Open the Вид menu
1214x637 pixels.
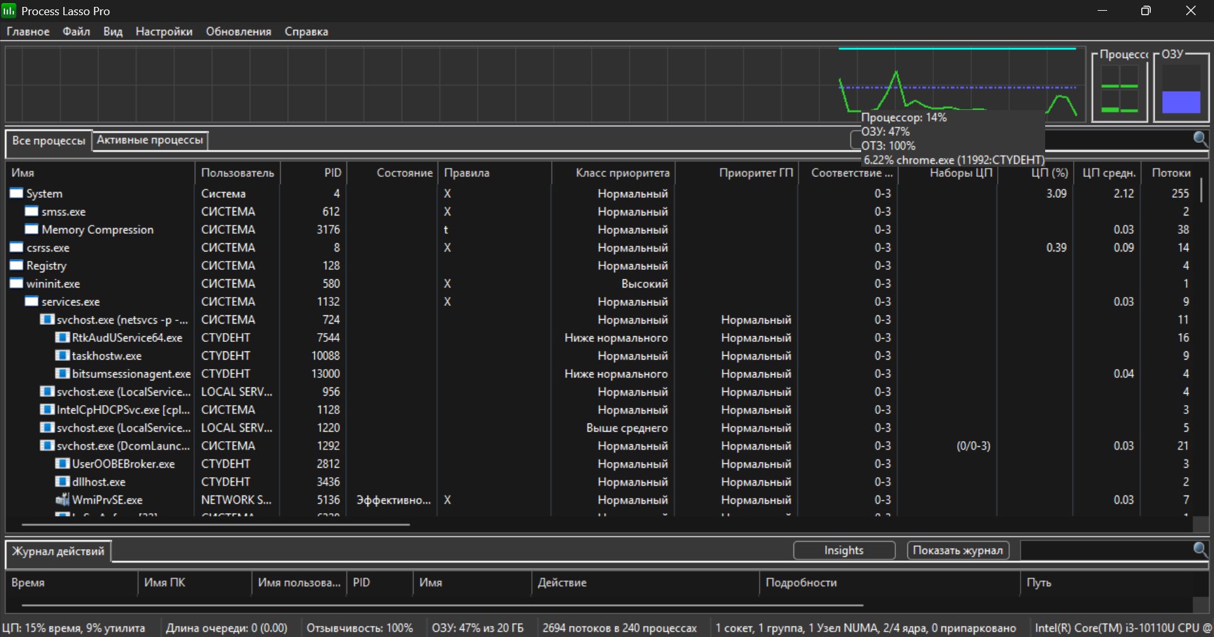(113, 32)
